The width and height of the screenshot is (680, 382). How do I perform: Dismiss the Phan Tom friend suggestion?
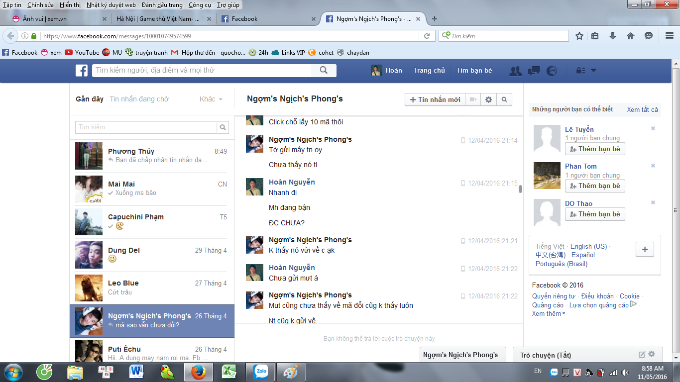click(x=653, y=166)
